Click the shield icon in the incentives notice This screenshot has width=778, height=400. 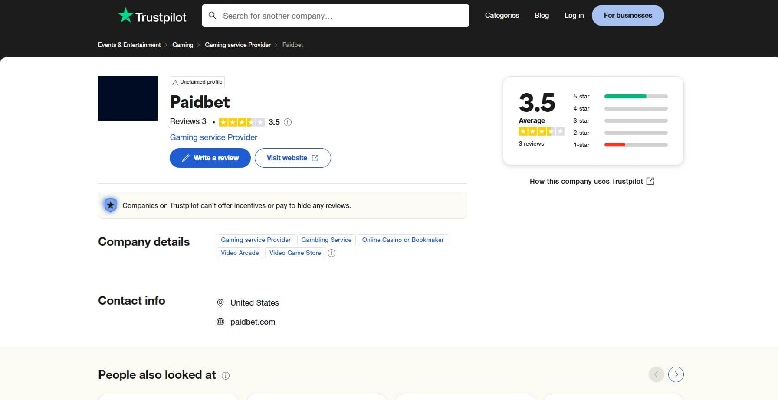click(110, 205)
